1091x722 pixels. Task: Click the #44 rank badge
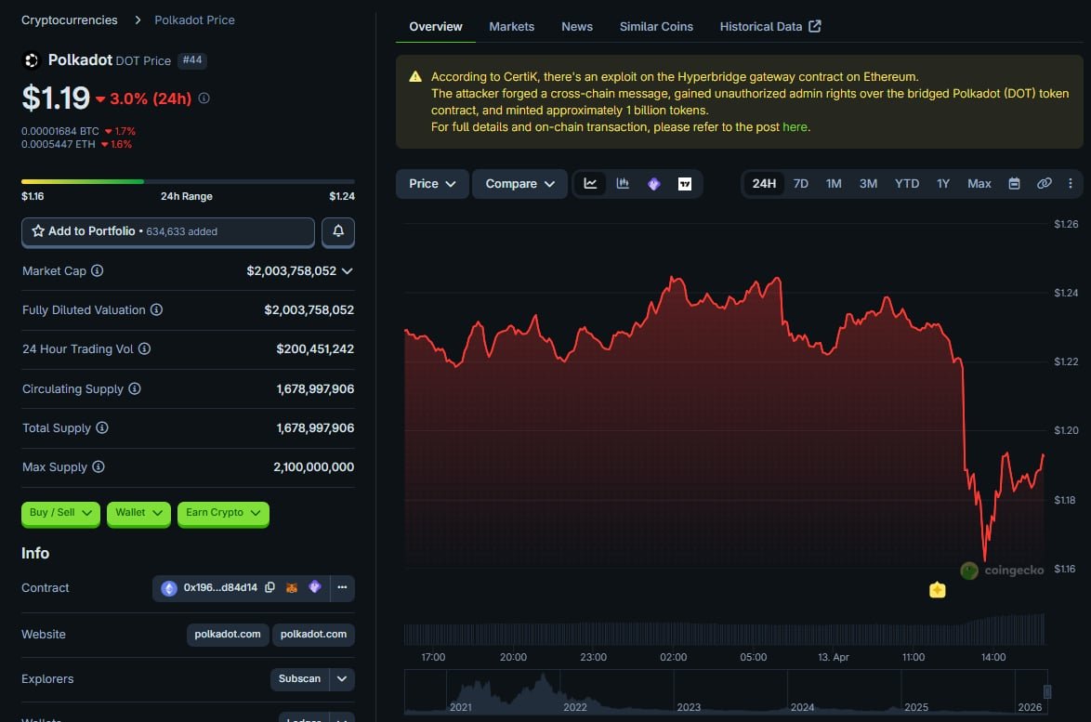coord(192,60)
